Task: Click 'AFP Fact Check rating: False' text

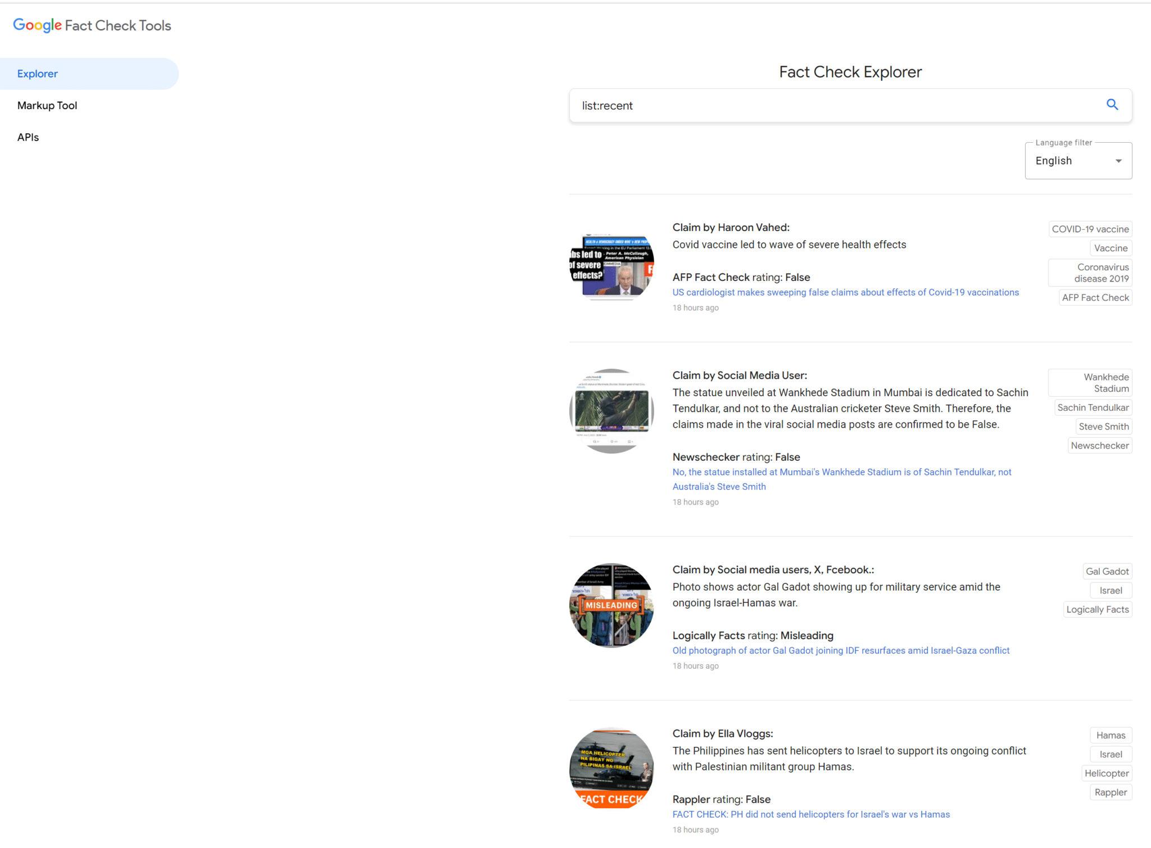Action: coord(741,277)
